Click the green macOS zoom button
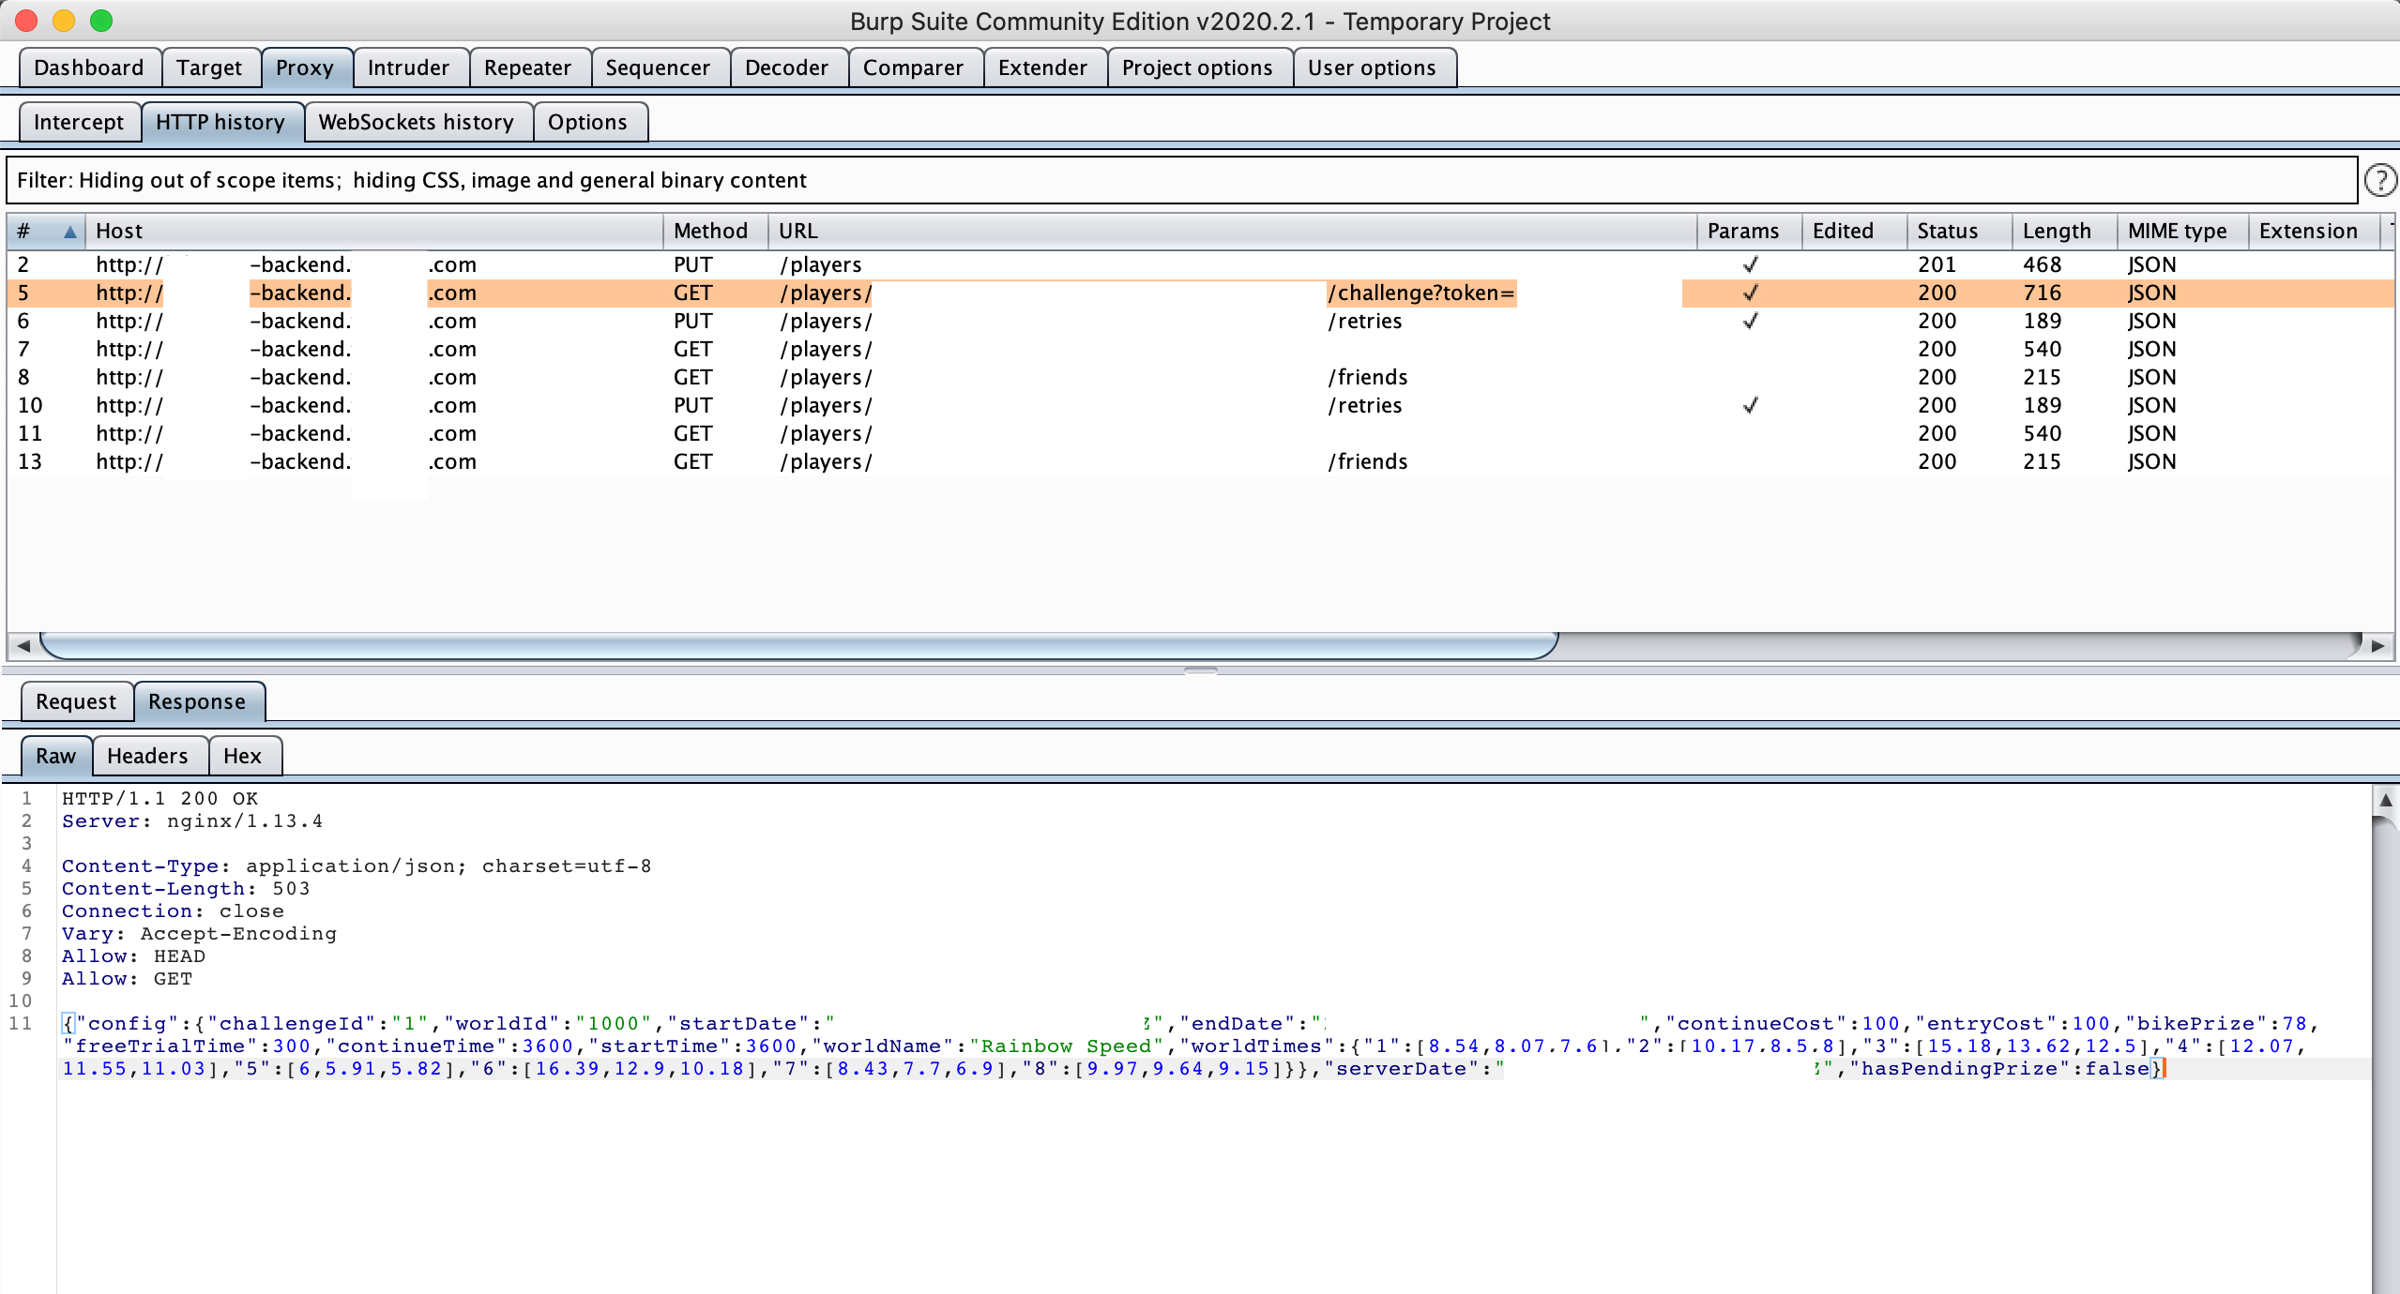 point(101,21)
